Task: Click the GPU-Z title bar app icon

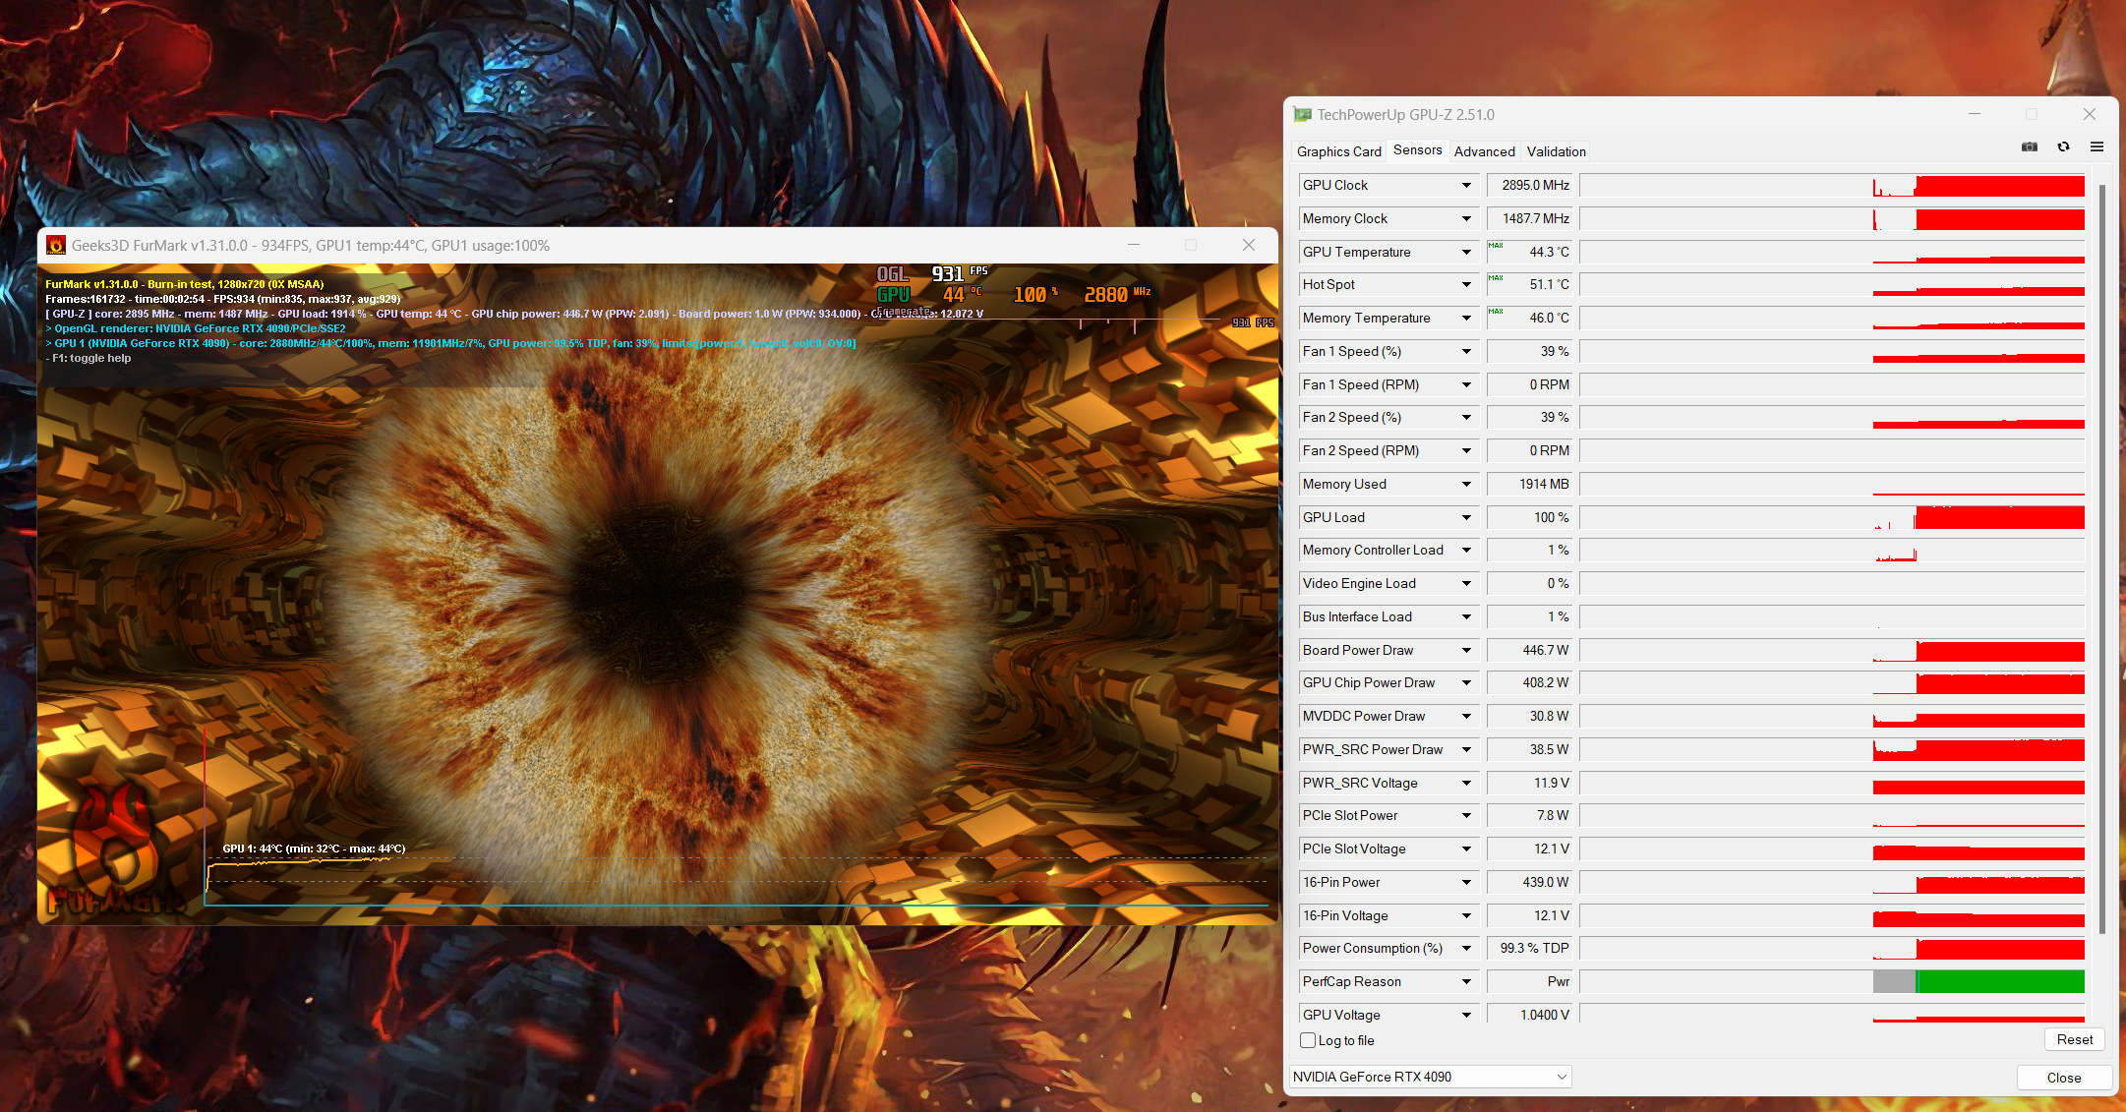Action: 1303,115
